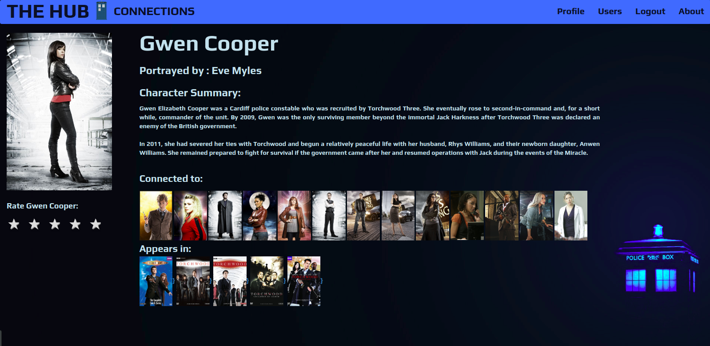Select the blonde woman in denim jacket connection
The image size is (710, 346).
[x=537, y=216]
